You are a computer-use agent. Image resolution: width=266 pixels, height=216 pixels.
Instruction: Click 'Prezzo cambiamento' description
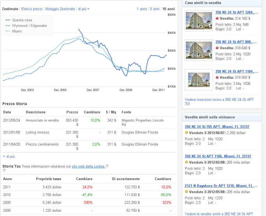click(x=42, y=144)
